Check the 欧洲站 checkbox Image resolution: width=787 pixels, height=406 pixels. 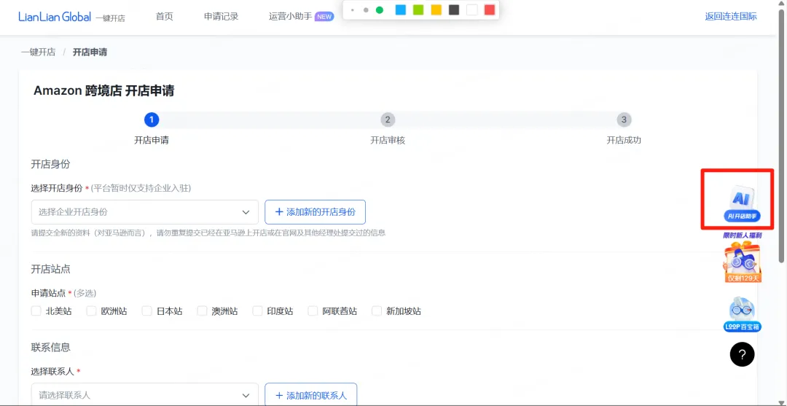(91, 311)
